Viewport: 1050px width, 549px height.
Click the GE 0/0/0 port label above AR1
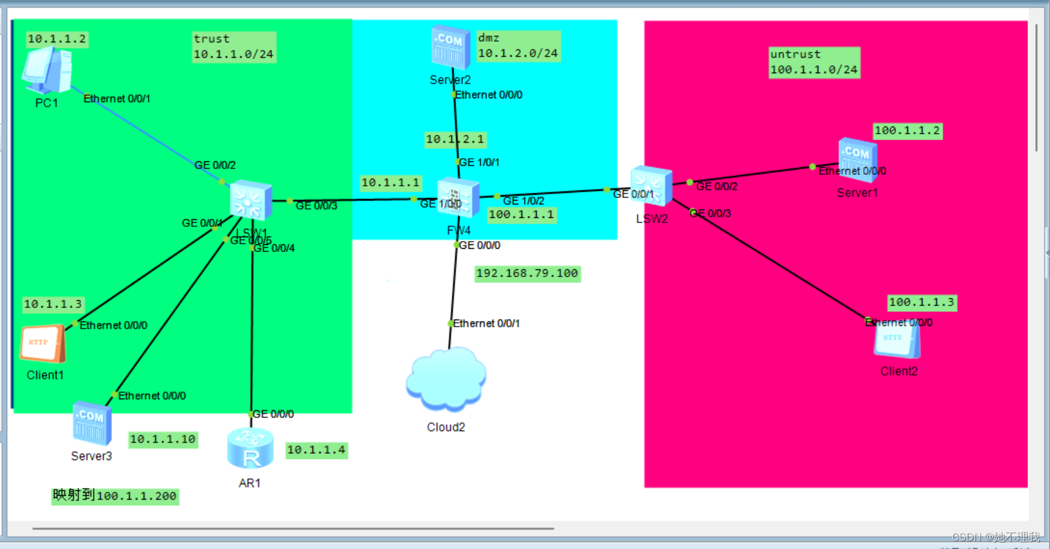(273, 415)
